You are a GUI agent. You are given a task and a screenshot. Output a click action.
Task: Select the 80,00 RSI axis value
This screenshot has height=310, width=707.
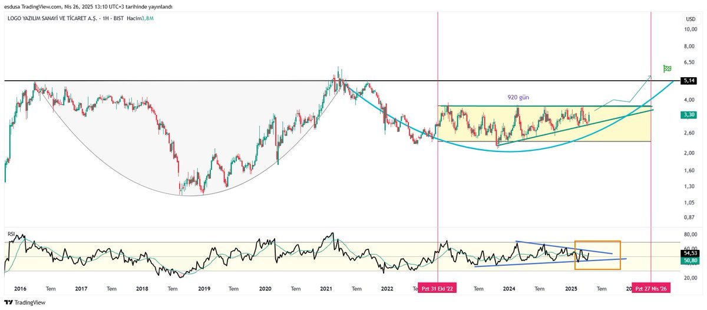pyautogui.click(x=690, y=235)
